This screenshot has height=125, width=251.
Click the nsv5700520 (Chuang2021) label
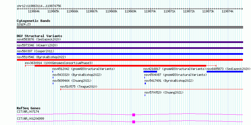[164, 92]
